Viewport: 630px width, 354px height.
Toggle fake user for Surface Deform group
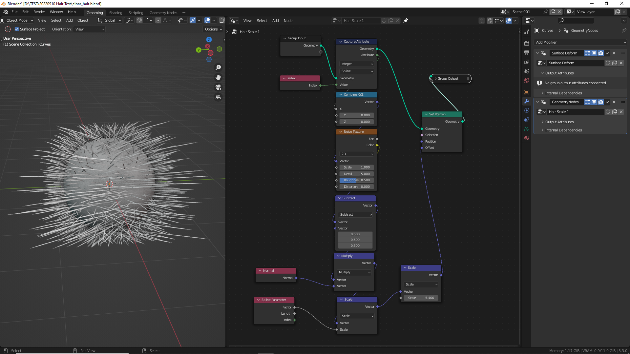coord(608,63)
